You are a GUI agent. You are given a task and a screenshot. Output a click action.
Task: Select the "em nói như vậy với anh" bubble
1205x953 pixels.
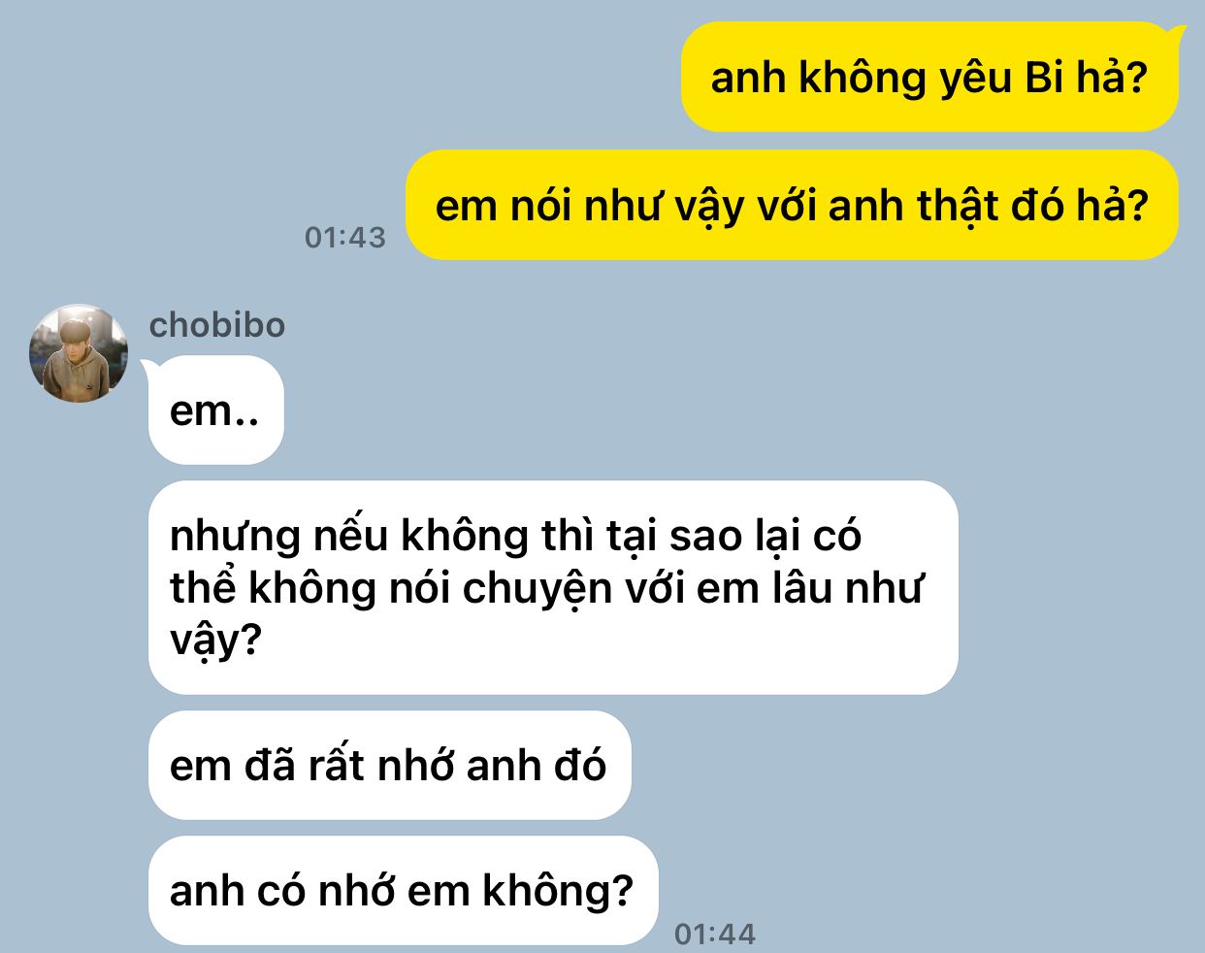click(792, 205)
